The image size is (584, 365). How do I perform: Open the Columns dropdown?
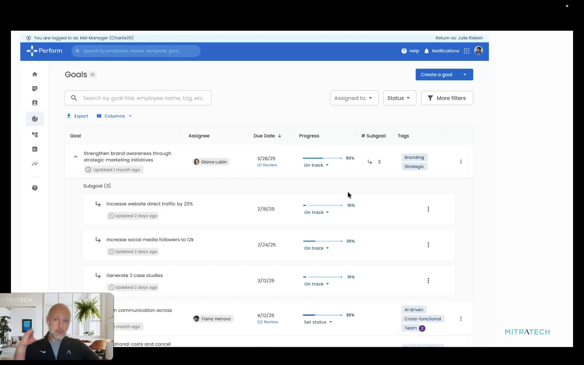pos(114,116)
